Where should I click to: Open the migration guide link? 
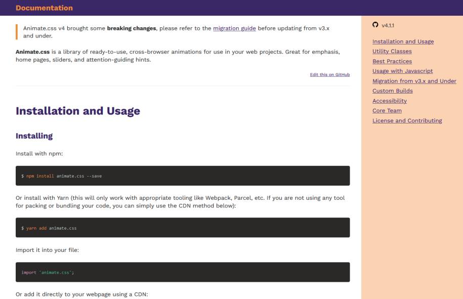(234, 28)
